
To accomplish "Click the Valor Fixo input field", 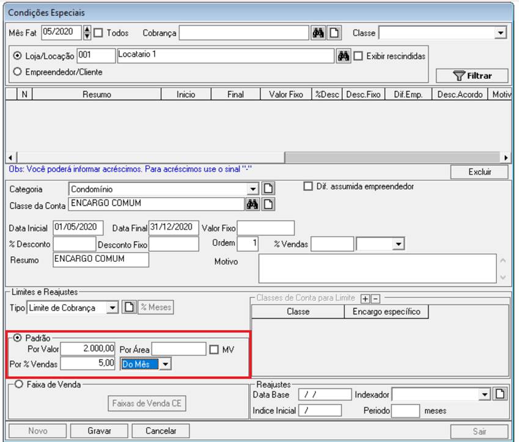I will (266, 228).
